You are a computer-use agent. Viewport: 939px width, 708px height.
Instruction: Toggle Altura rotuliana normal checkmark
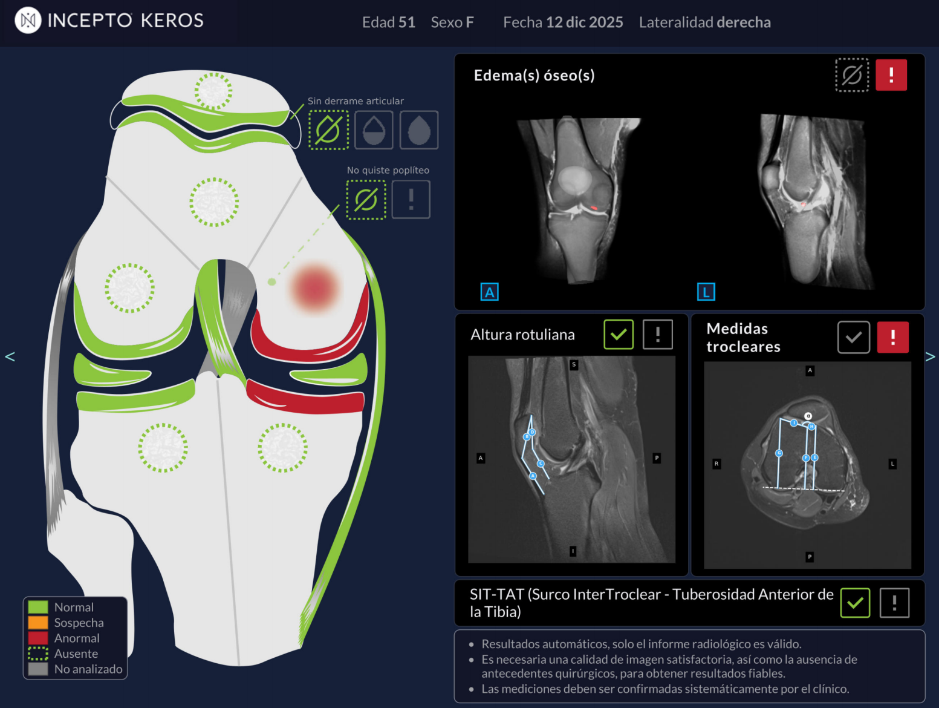tap(619, 335)
